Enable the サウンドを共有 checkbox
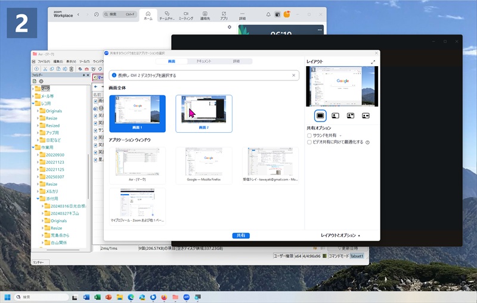This screenshot has width=477, height=303. 309,135
